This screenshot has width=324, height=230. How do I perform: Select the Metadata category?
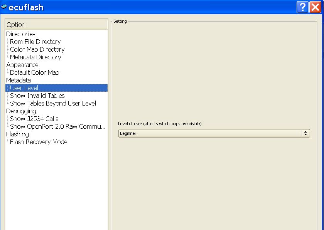click(19, 80)
